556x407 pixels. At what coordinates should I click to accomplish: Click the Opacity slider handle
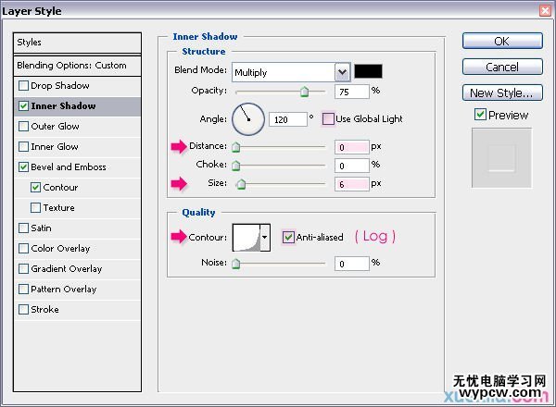pyautogui.click(x=304, y=92)
